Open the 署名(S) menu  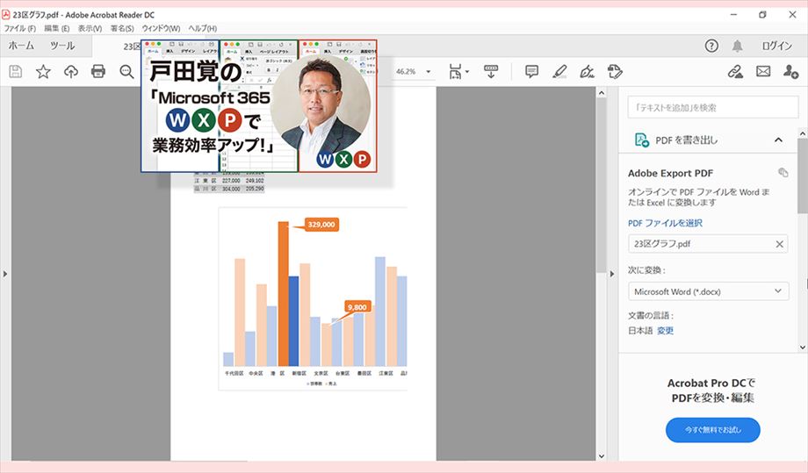[122, 28]
